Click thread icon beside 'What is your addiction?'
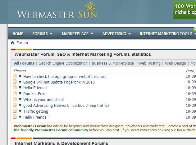Image resolution: width=196 pixels, height=145 pixels. pyautogui.click(x=15, y=99)
